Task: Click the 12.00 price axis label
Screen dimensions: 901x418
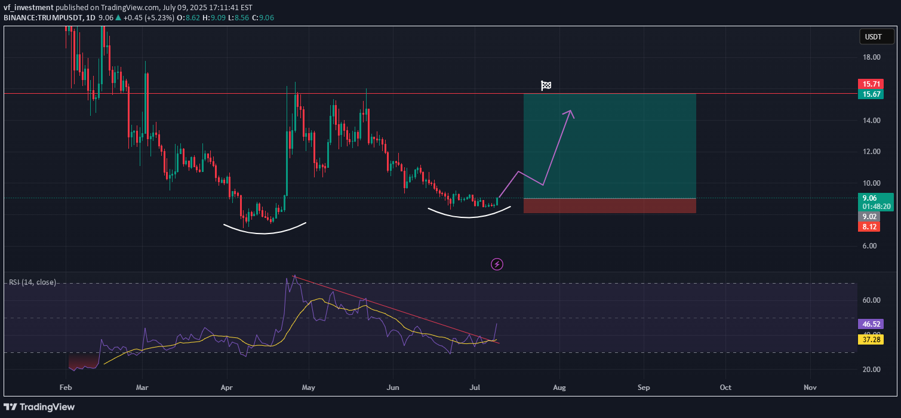Action: pos(872,152)
